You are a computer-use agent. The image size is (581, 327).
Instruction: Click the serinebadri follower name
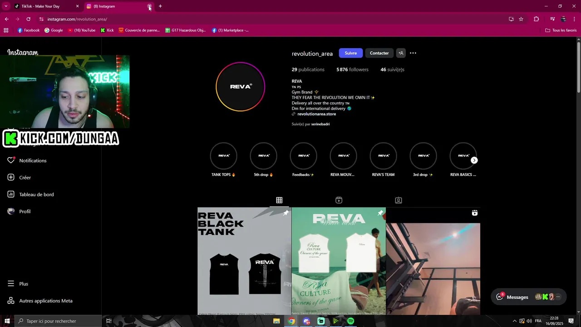pyautogui.click(x=320, y=124)
